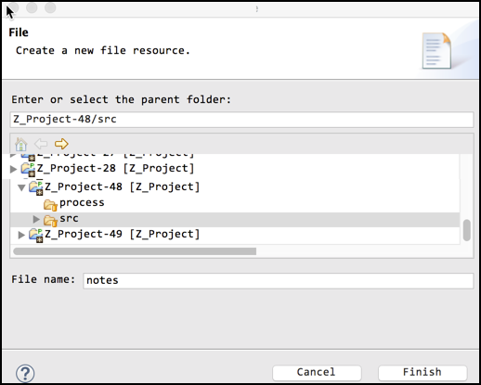Click the back arrow icon
481x385 pixels.
[41, 144]
